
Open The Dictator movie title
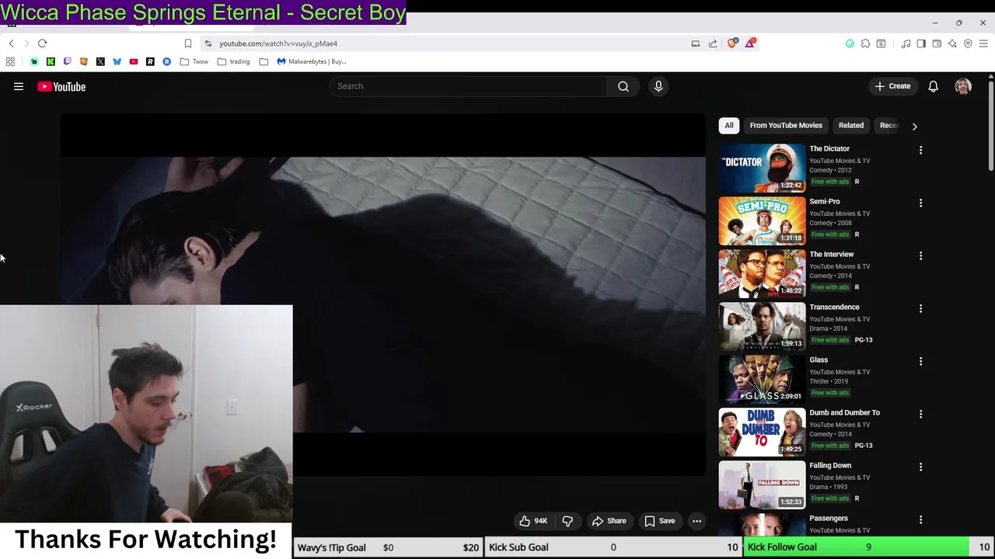coord(829,148)
